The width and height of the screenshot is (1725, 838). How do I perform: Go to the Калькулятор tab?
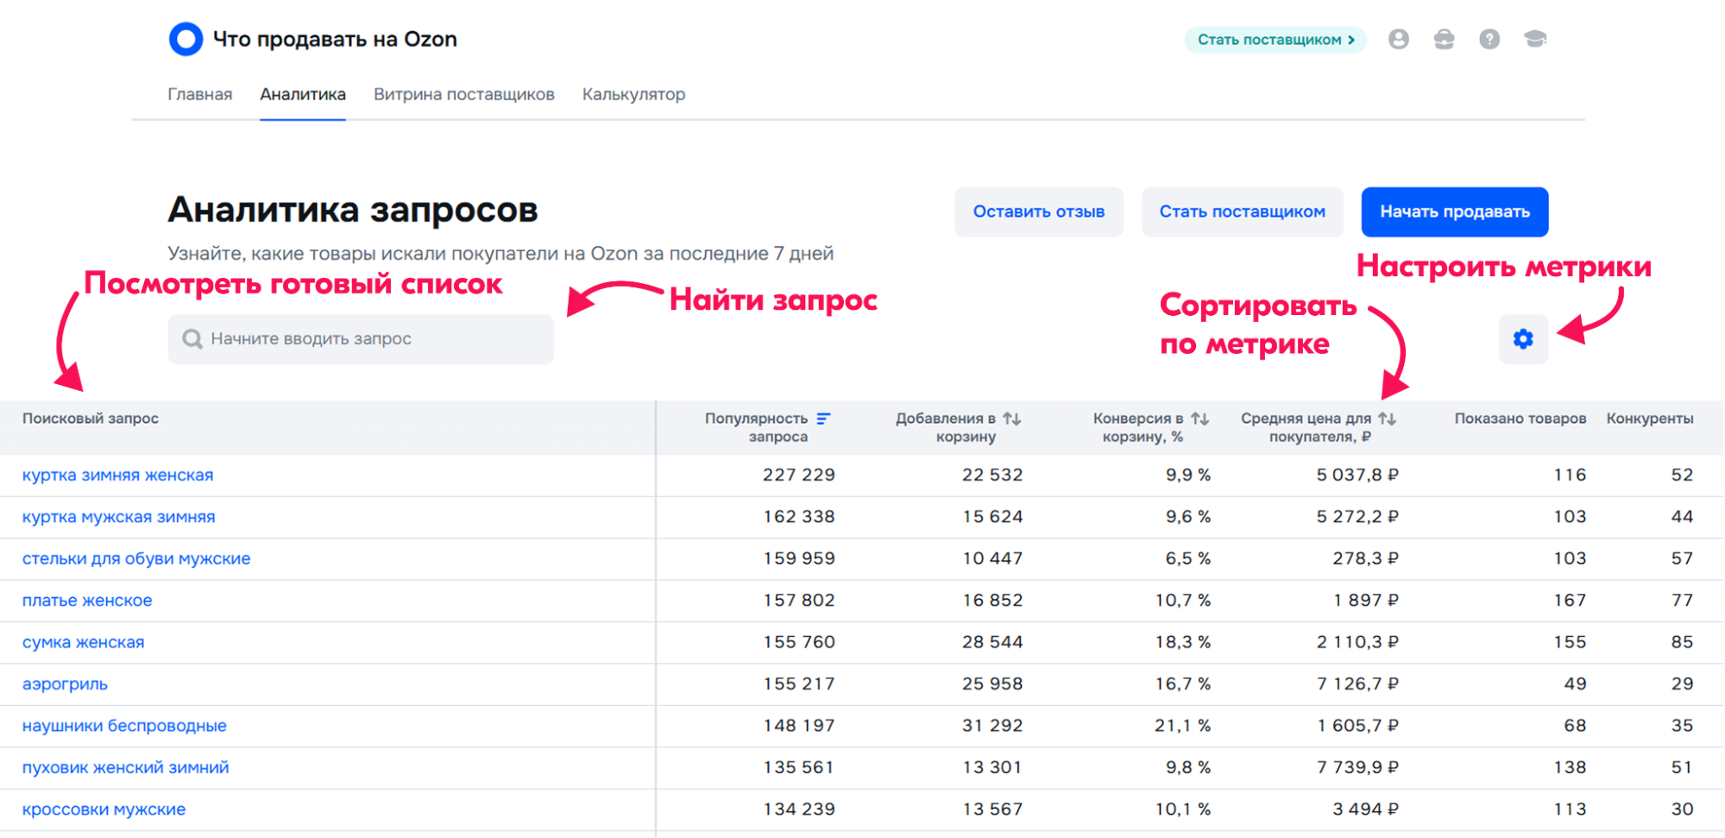coord(633,94)
